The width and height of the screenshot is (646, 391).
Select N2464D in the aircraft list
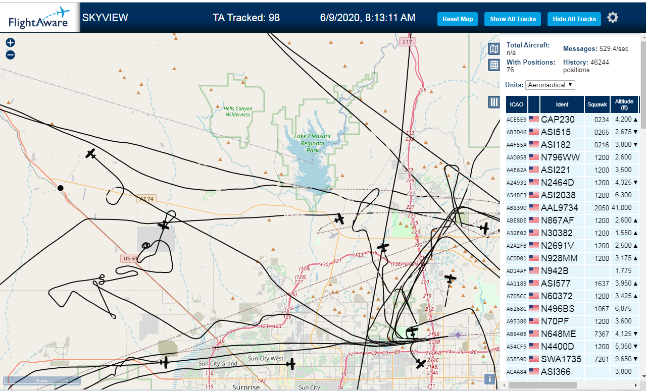pyautogui.click(x=558, y=183)
